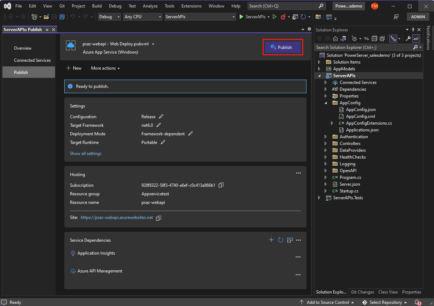The image size is (434, 306).
Task: Open the psaz-webapi.azurewebsites.net site link
Action: 116,217
